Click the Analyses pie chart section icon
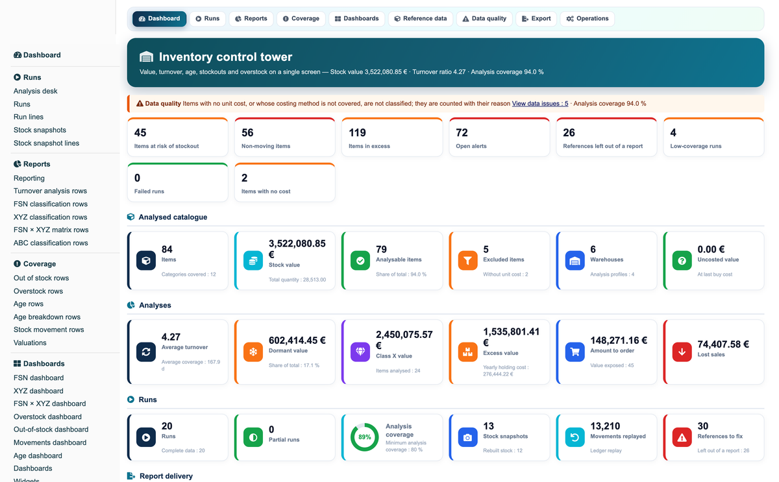Image resolution: width=779 pixels, height=482 pixels. tap(131, 305)
